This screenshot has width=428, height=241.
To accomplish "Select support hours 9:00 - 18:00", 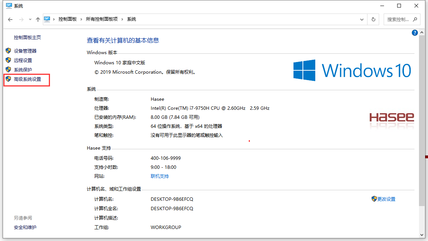I will click(x=163, y=167).
